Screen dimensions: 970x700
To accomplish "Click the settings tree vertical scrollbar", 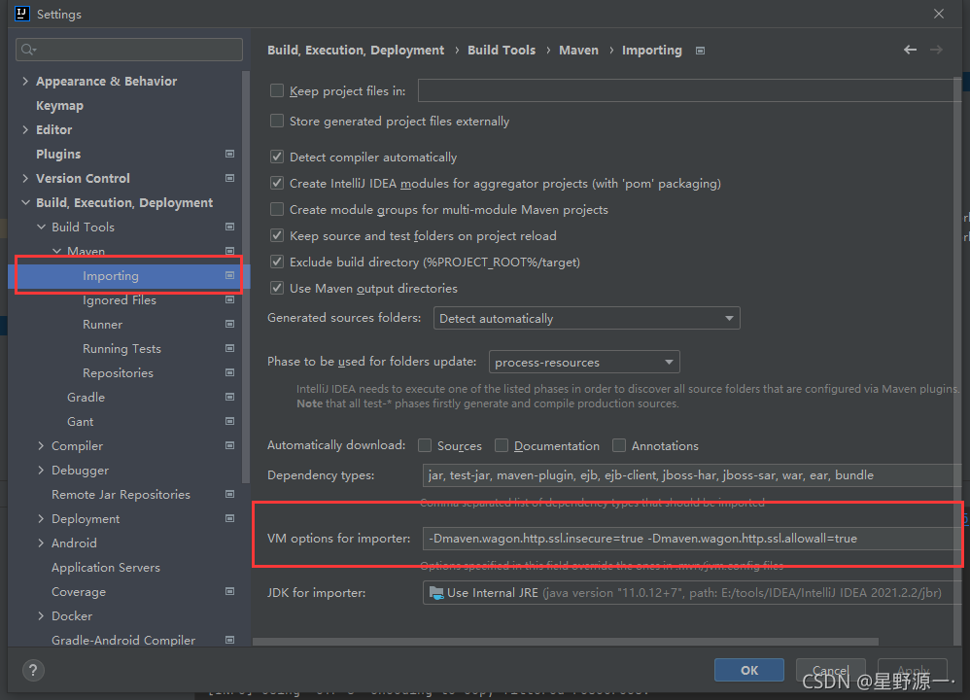I will click(x=246, y=277).
